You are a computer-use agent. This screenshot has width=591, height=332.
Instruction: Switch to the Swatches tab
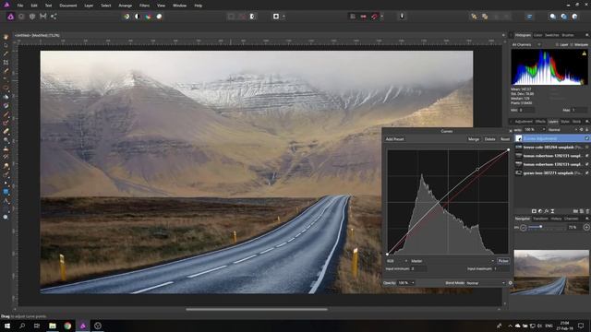(x=552, y=35)
